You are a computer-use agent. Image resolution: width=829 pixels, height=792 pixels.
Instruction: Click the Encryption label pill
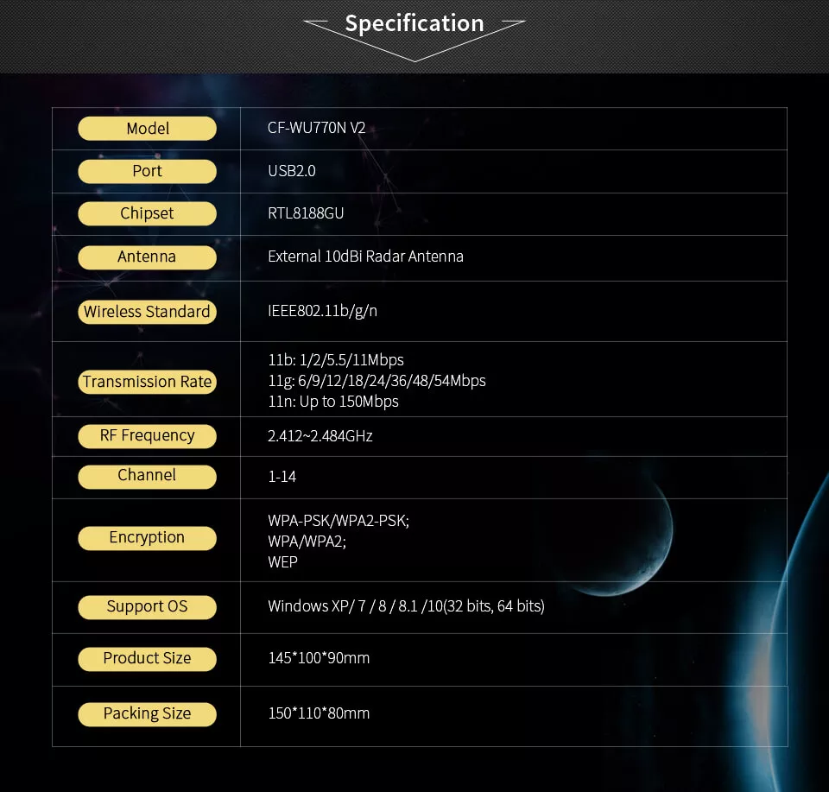(x=147, y=537)
